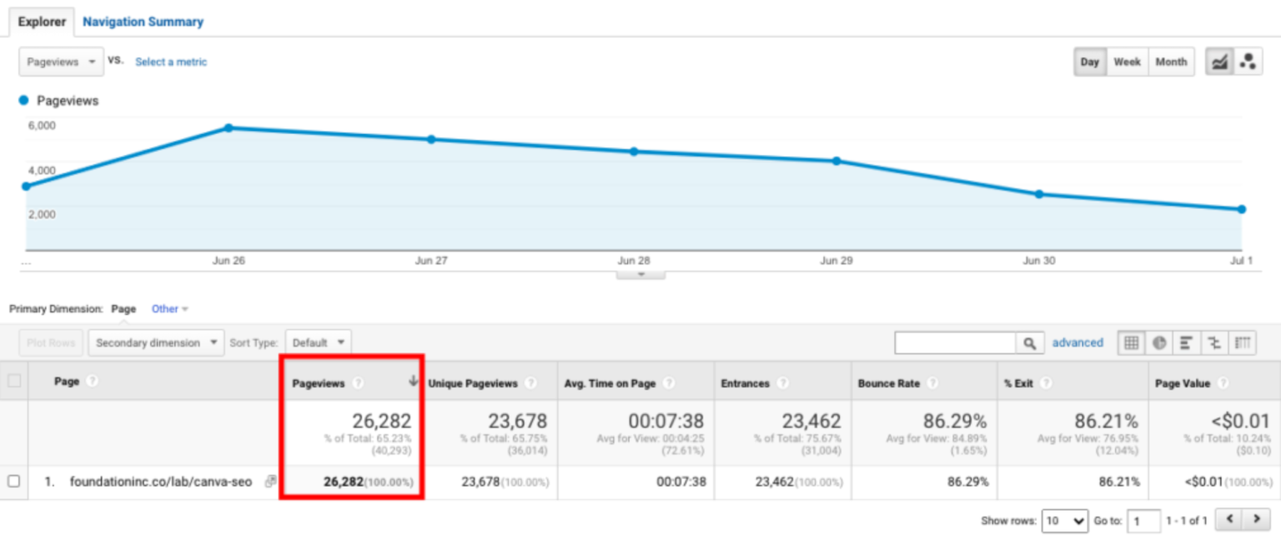Click the search magnifier icon
The image size is (1281, 559).
coord(1030,342)
